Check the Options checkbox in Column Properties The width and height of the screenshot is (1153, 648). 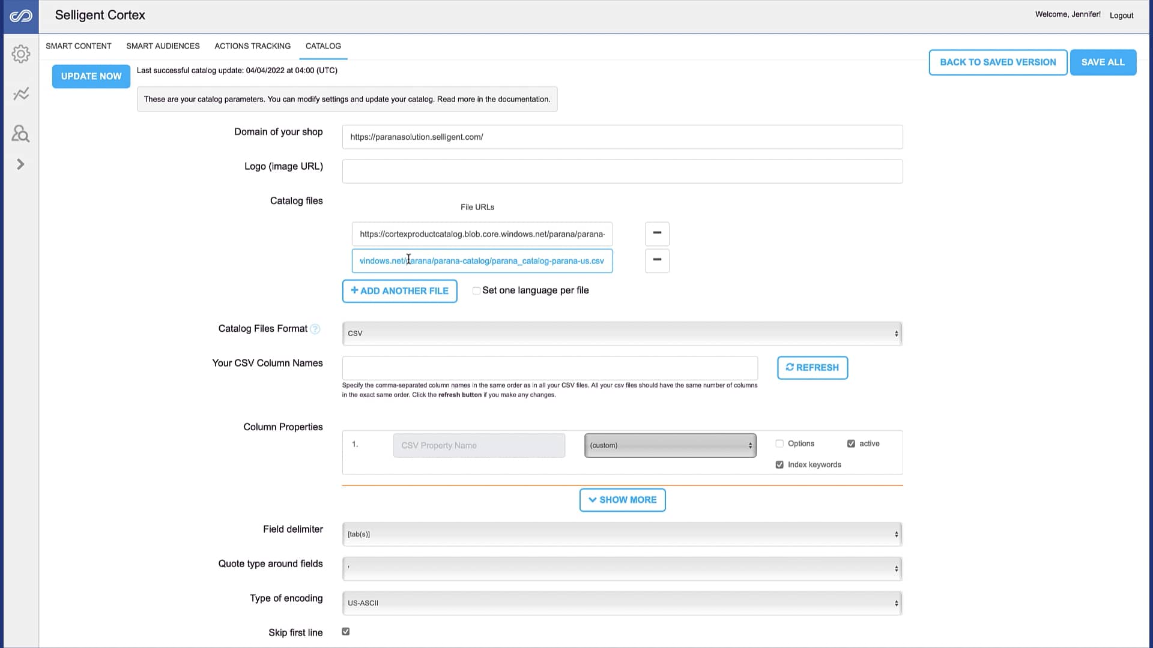779,443
